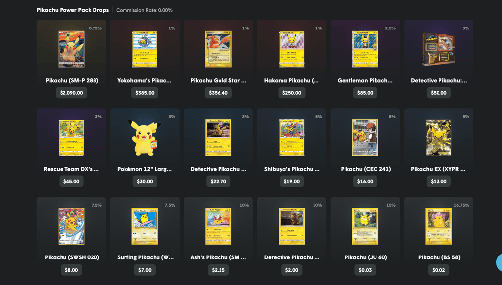Image resolution: width=502 pixels, height=285 pixels.
Task: Click the $16.00 price button
Action: click(x=365, y=181)
